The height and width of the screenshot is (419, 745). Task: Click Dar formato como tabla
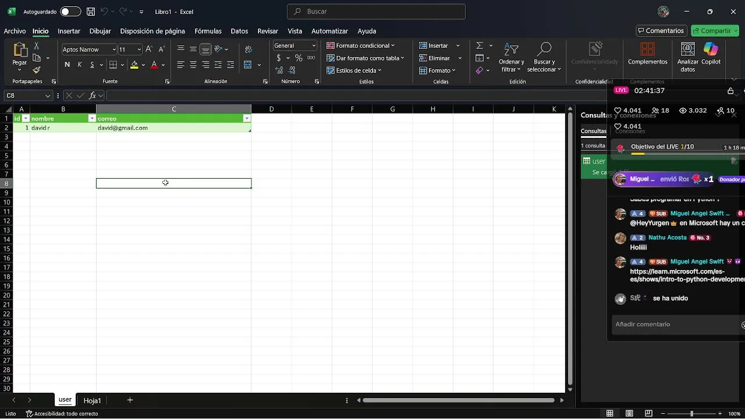point(365,58)
